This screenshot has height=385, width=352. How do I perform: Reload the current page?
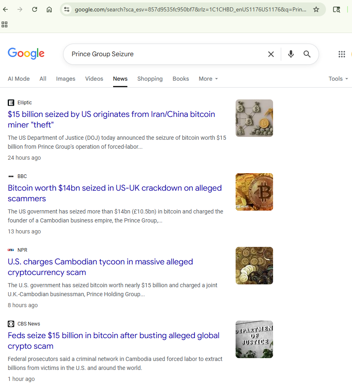pyautogui.click(x=35, y=10)
